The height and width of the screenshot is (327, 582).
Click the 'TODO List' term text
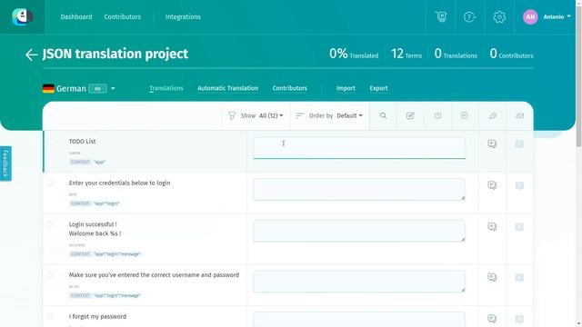click(82, 142)
